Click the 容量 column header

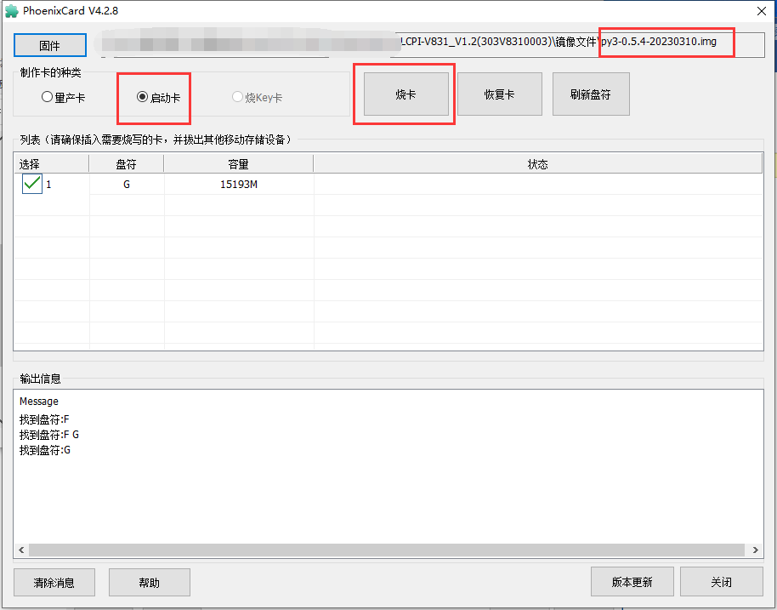click(x=238, y=164)
